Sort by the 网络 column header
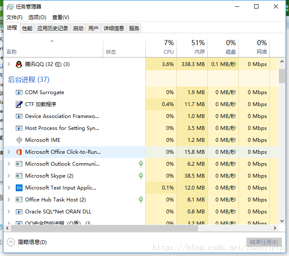289x256 pixels. pos(254,48)
